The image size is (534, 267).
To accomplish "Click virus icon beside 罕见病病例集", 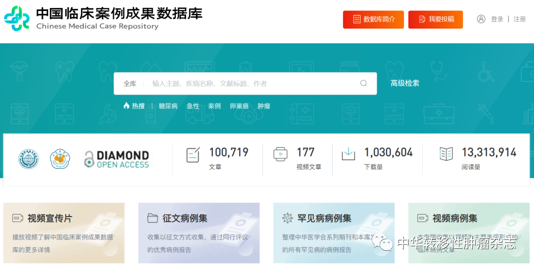I will click(x=288, y=218).
